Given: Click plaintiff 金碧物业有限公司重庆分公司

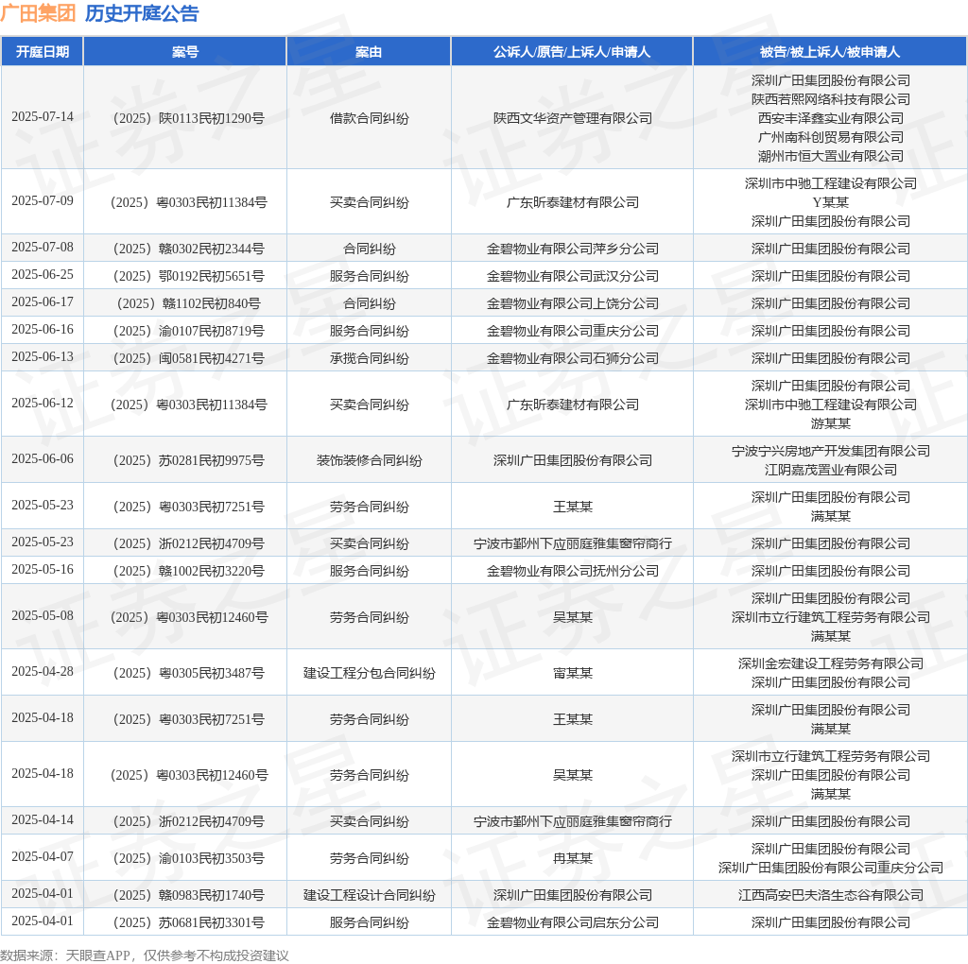Looking at the screenshot, I should point(572,331).
